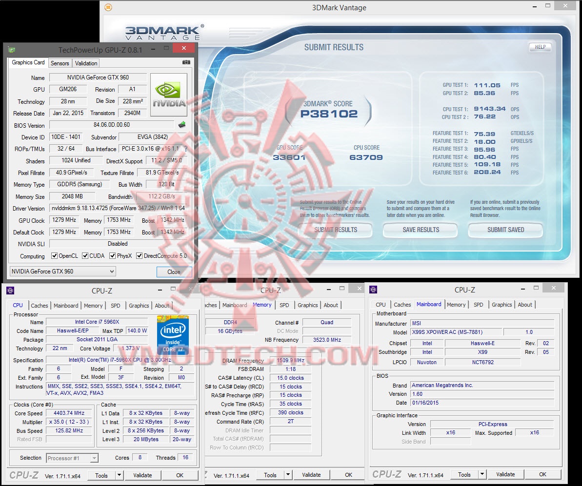Open CPU tab in right CPU-Z window
The height and width of the screenshot is (486, 582).
381,304
